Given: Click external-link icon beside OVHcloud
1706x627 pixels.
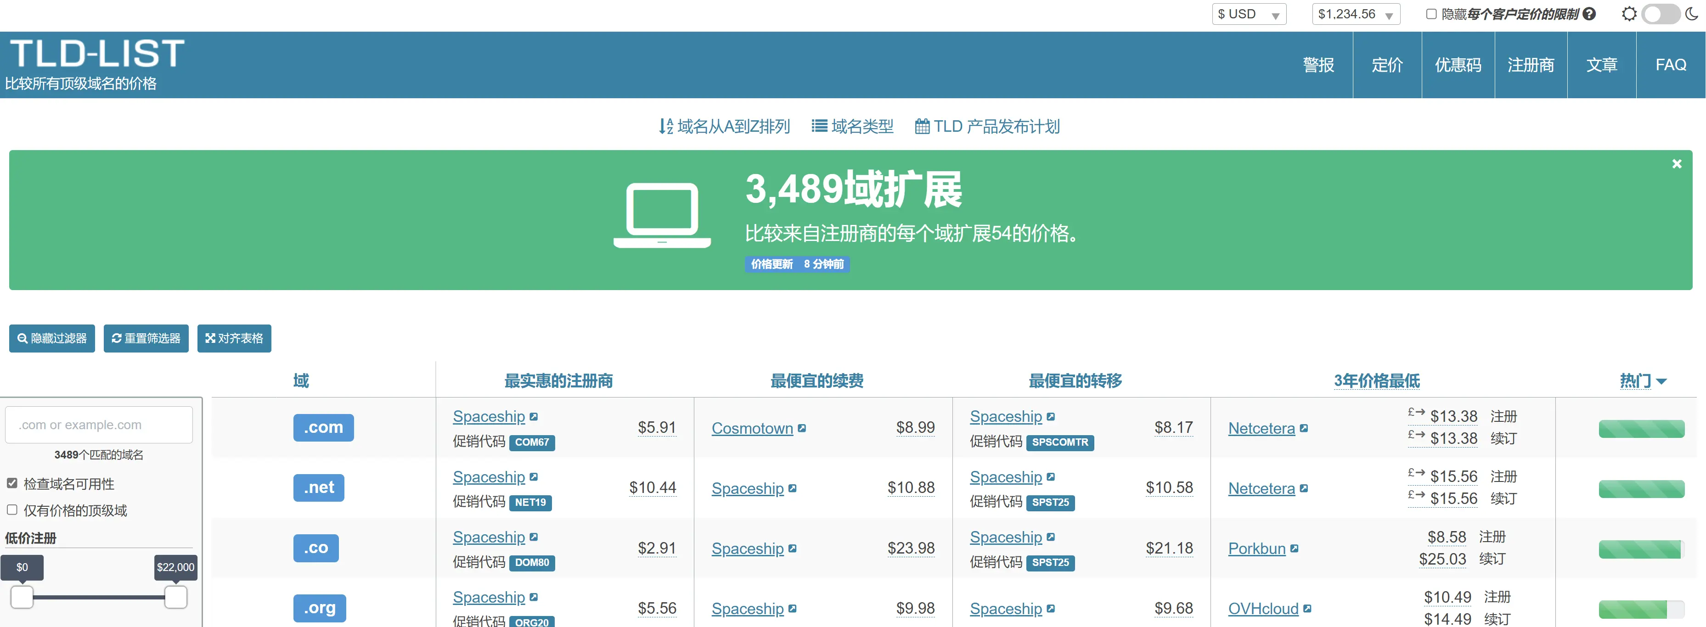Looking at the screenshot, I should (1306, 609).
